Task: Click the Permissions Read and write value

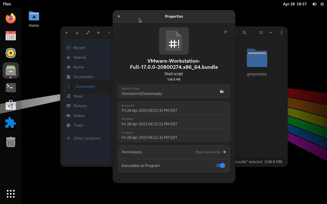Action: coord(208,152)
